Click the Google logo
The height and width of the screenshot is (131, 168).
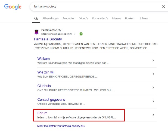[13, 7]
